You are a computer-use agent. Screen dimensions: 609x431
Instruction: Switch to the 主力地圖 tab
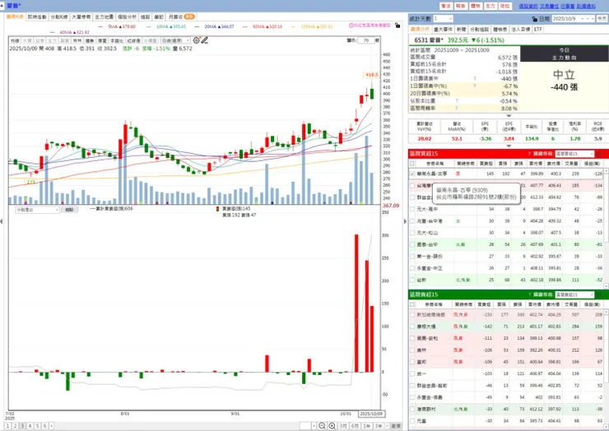coord(104,17)
